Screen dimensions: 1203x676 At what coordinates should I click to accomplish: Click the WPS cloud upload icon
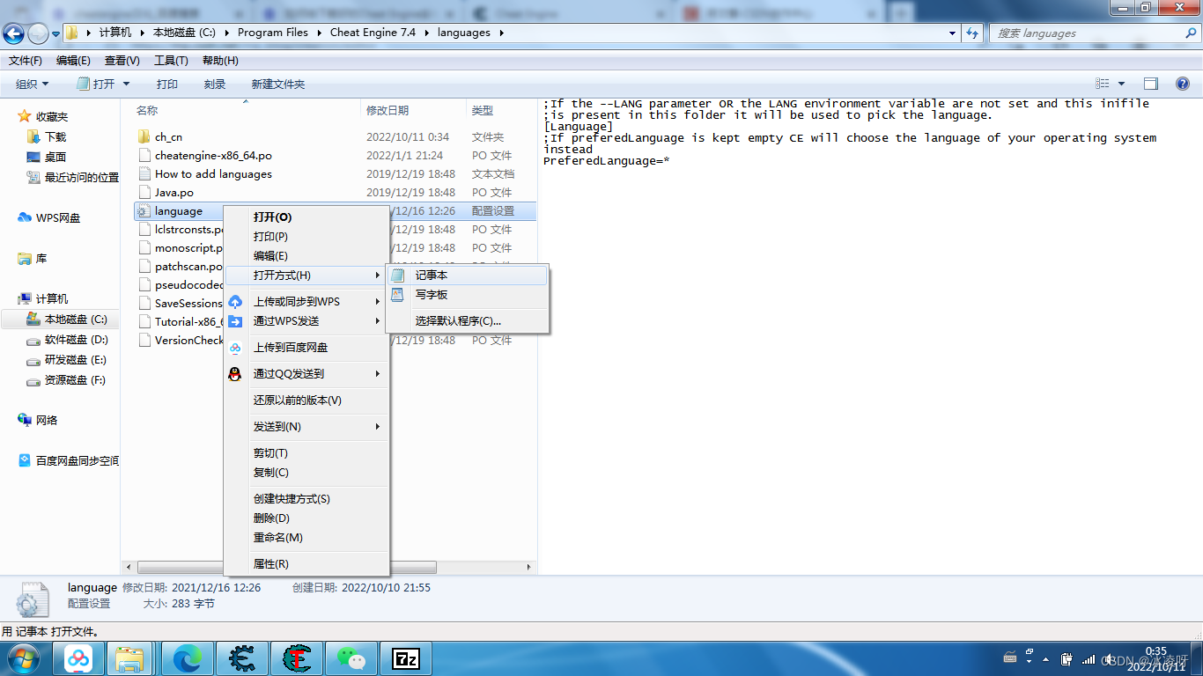[x=235, y=302]
